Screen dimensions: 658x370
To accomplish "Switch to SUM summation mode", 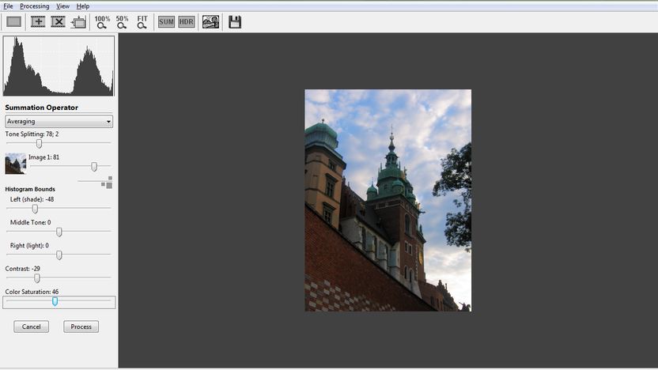I will (166, 22).
